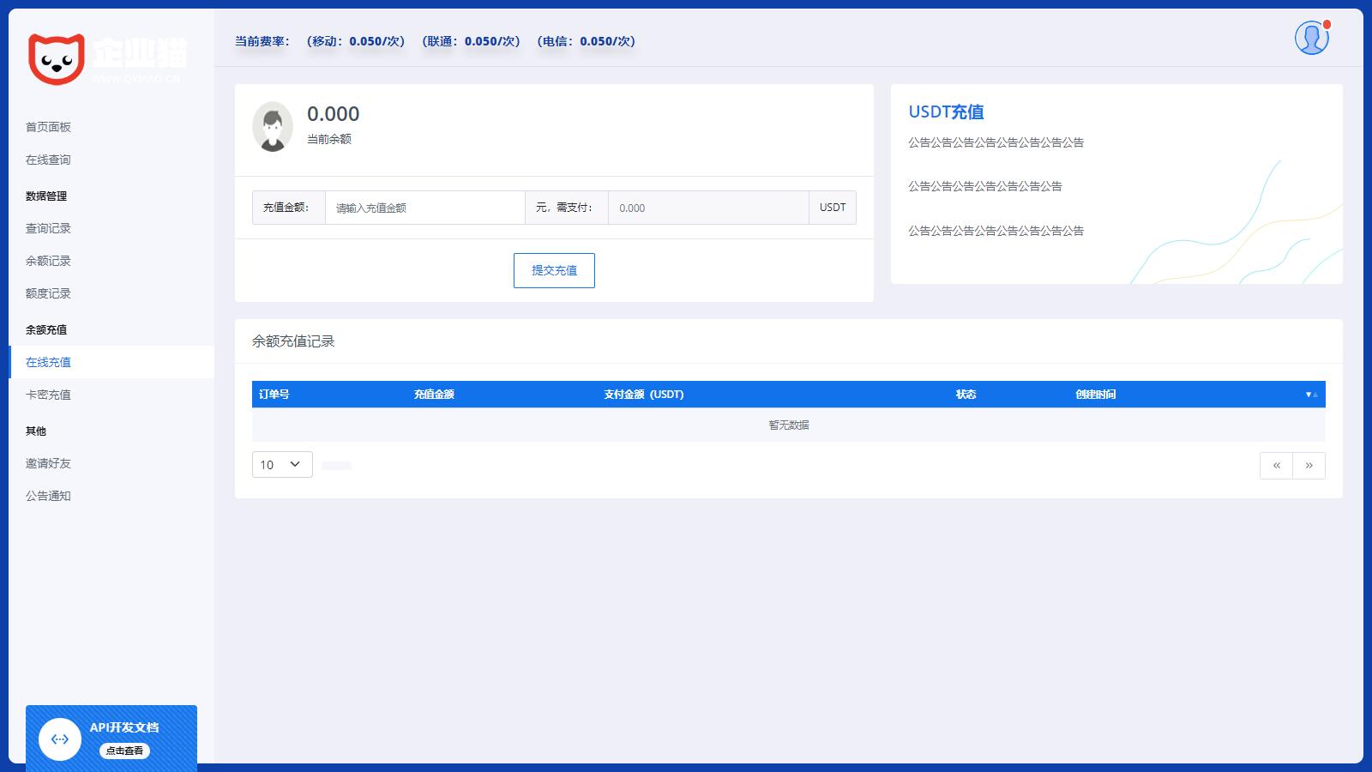Open 查询记录 in the sidebar
Image resolution: width=1372 pixels, height=772 pixels.
tap(48, 228)
